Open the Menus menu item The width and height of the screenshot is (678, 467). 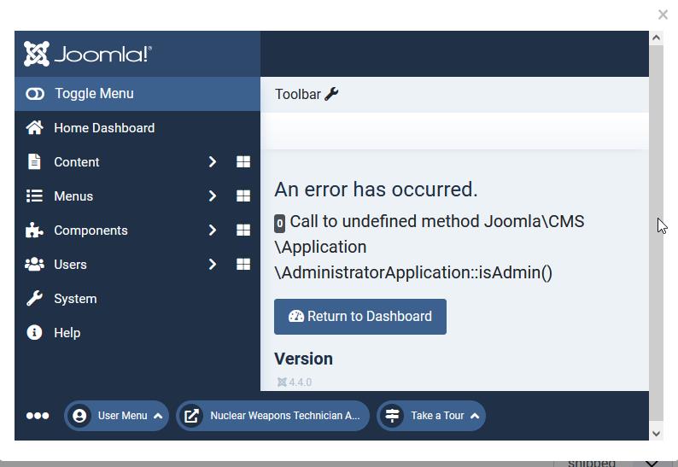click(73, 196)
